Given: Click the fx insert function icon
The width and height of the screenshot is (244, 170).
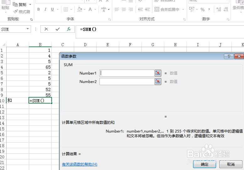Looking at the screenshot, I should (69, 29).
